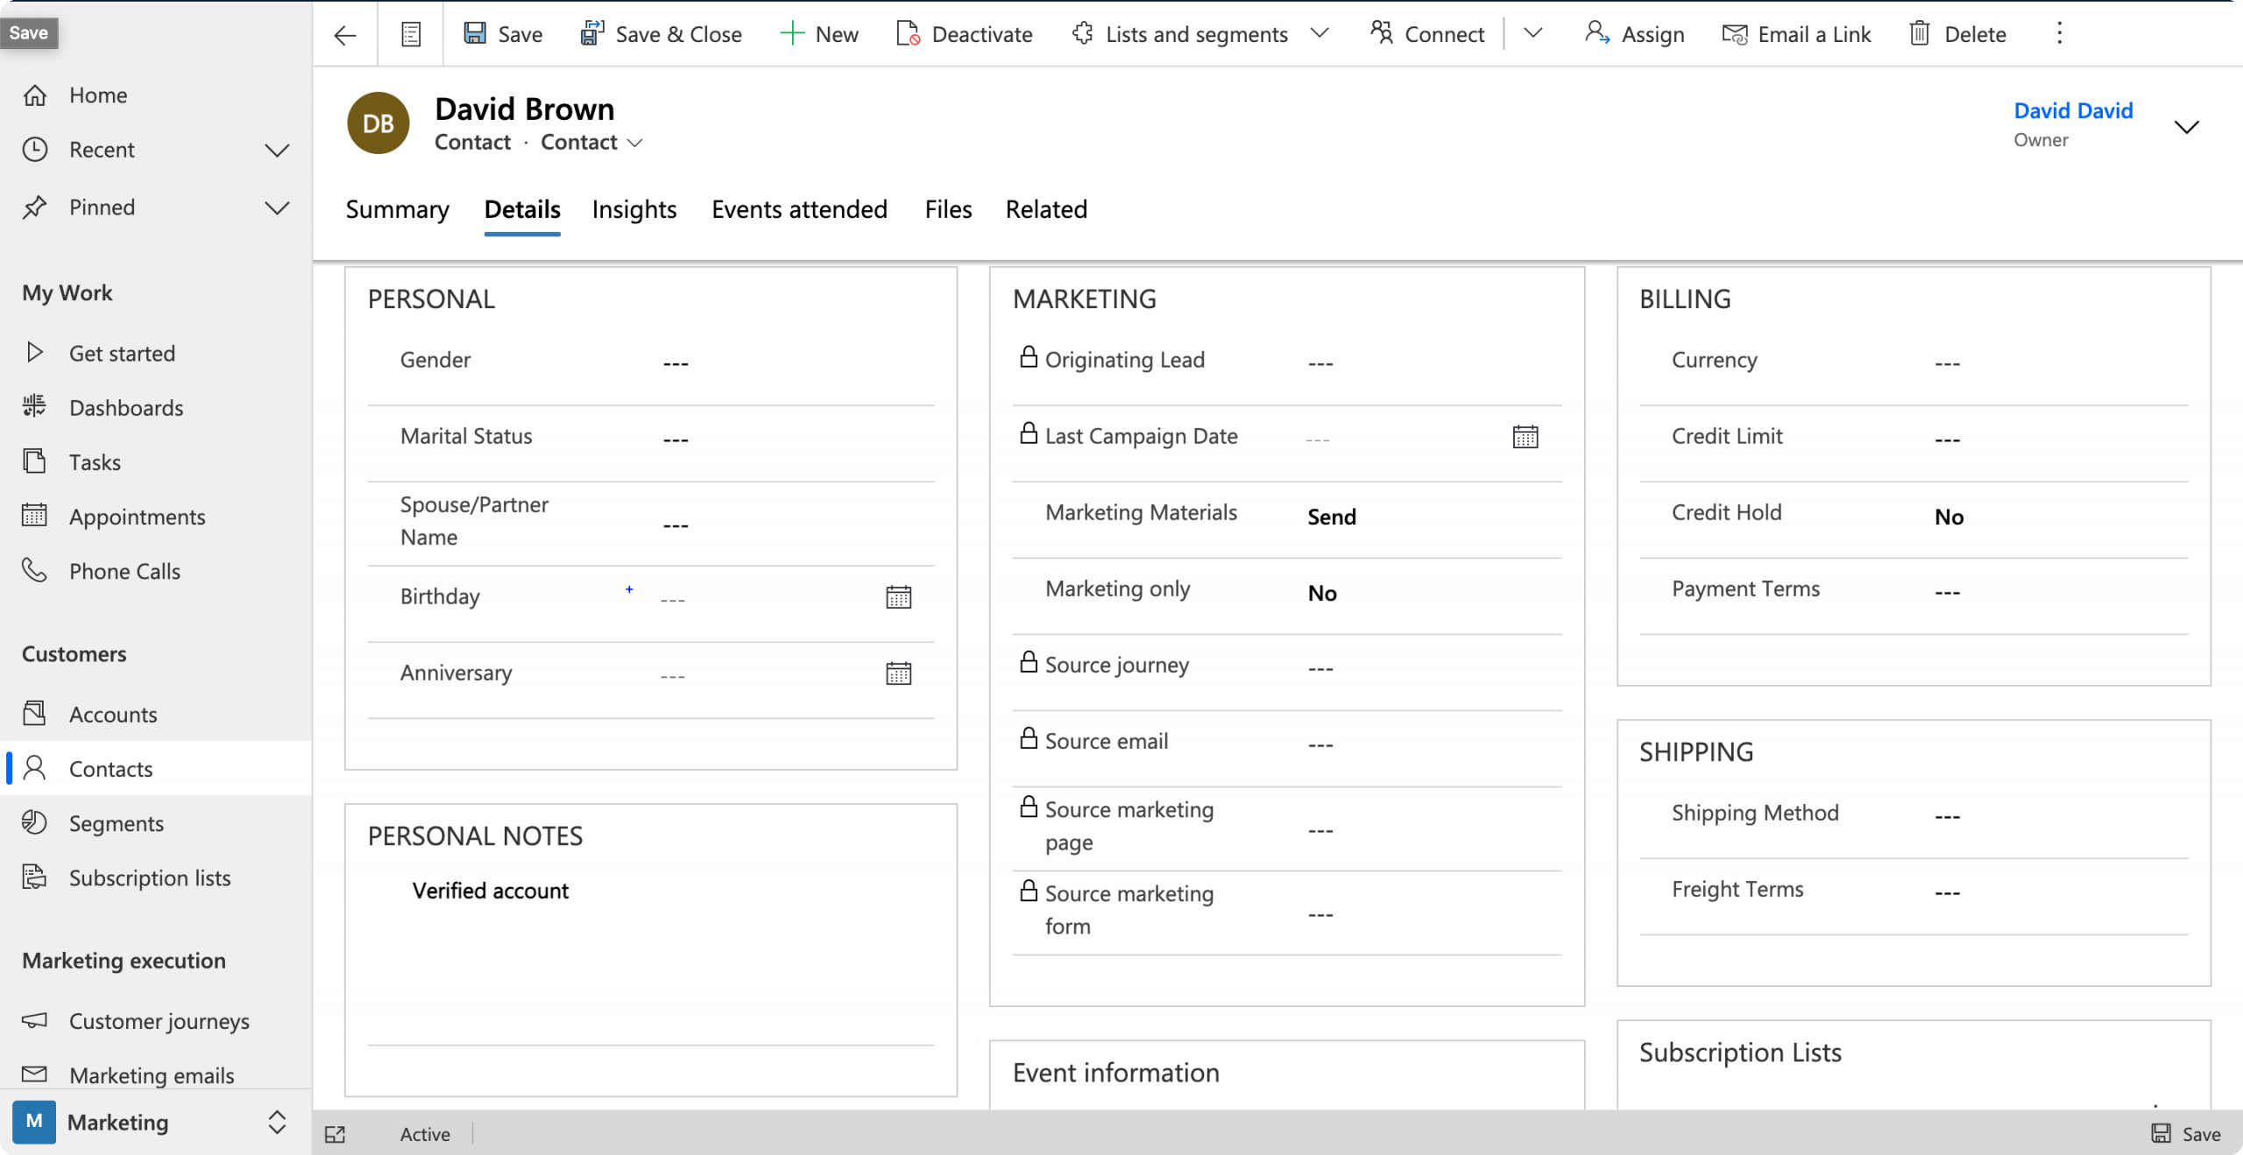Click the Save icon in toolbar
2243x1155 pixels.
pyautogui.click(x=476, y=32)
